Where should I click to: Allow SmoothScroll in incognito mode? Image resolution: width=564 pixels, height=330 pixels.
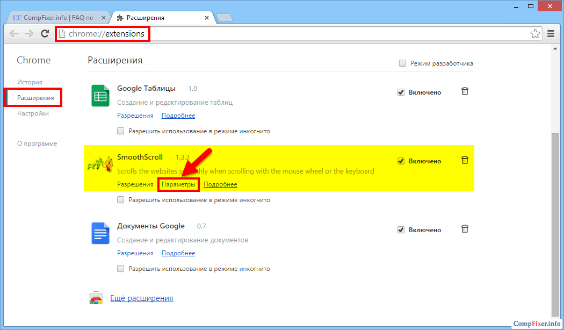pos(120,200)
